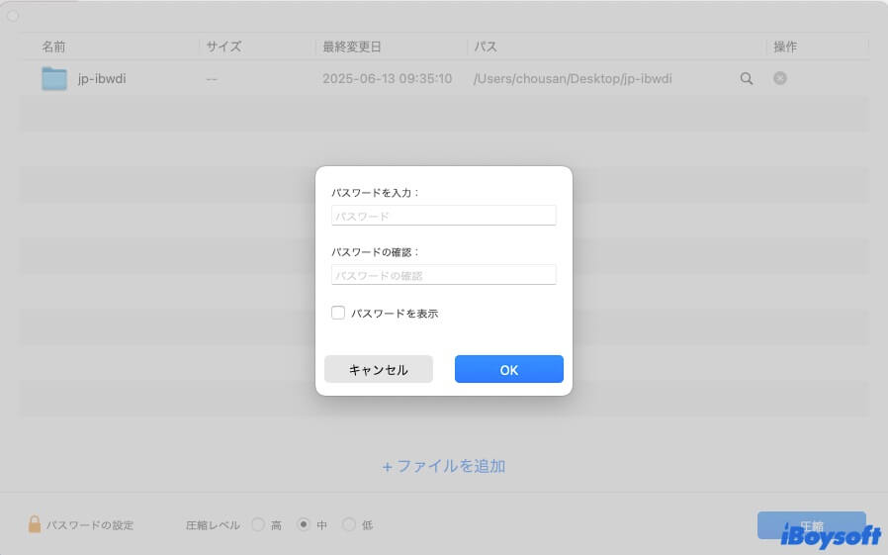Select the jp-ibwdi folder icon
888x555 pixels.
click(54, 79)
